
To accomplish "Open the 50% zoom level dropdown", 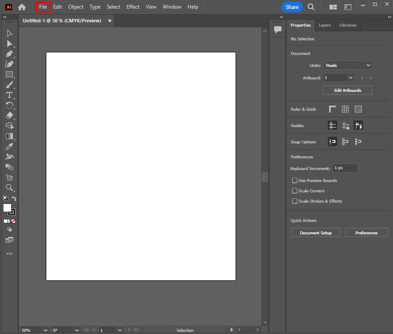I will coord(45,330).
